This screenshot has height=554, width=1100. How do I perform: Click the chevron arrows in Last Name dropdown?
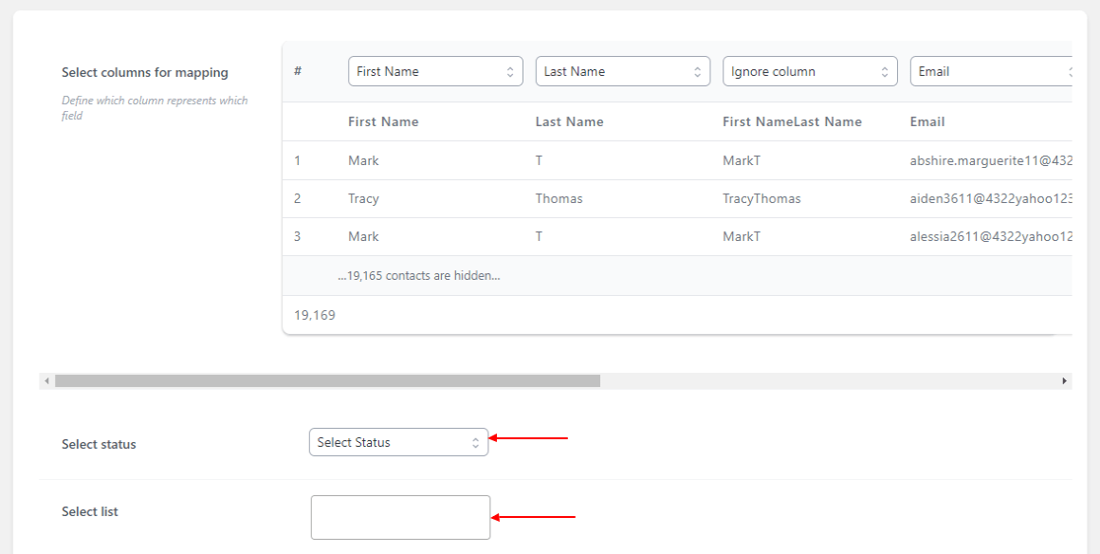point(697,71)
